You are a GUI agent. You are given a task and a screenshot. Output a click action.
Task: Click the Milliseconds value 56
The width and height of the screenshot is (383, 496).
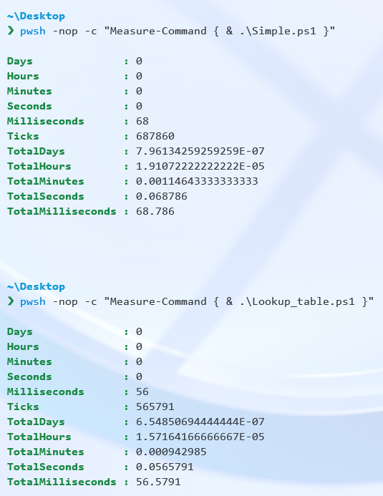pos(142,392)
